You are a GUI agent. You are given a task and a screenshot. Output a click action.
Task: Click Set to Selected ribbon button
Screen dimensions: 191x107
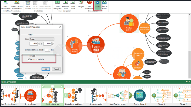coord(35,5)
